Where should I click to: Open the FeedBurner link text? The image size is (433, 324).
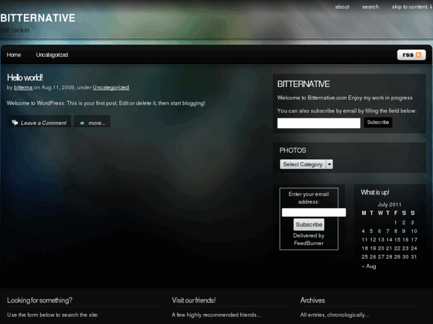(309, 243)
